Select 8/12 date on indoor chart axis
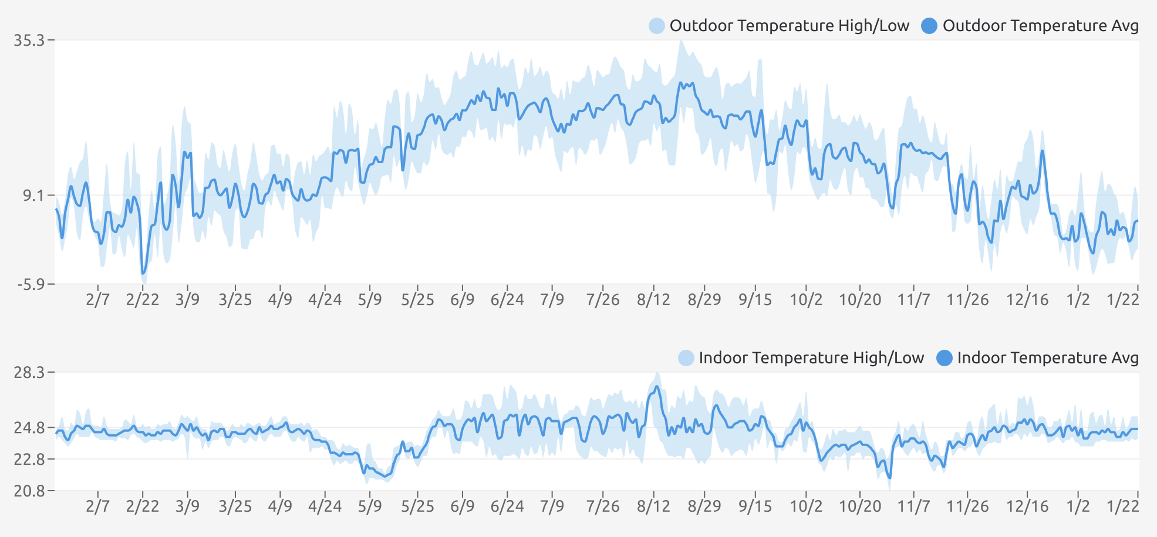 [653, 506]
